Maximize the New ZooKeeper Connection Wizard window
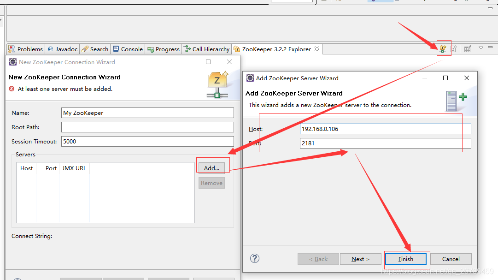Screen dimensions: 498x280 pos(208,62)
